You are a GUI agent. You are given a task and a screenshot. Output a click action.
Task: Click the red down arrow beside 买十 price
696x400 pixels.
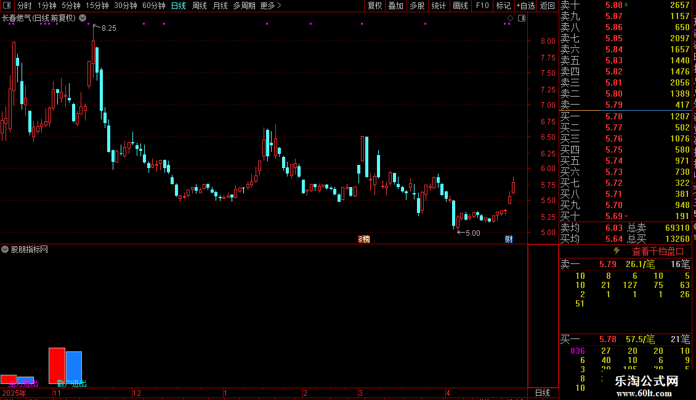[626, 216]
